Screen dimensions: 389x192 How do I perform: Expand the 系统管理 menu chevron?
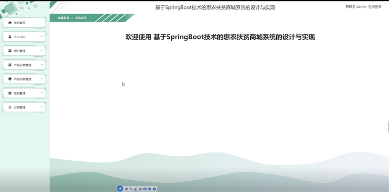point(42,93)
